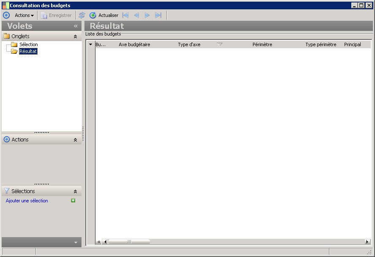The height and width of the screenshot is (257, 375).
Task: Select the Sélection tree item
Action: point(28,44)
